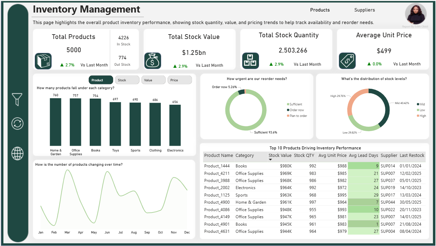Click the money bag Stock Value icon

click(152, 61)
